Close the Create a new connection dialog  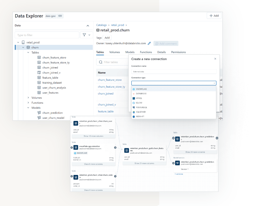(x=215, y=59)
